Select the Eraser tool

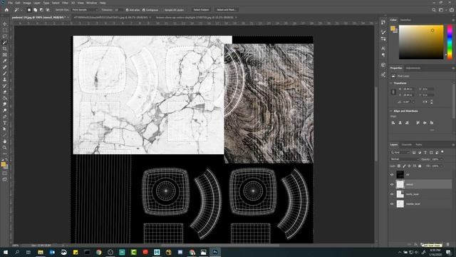[x=4, y=92]
